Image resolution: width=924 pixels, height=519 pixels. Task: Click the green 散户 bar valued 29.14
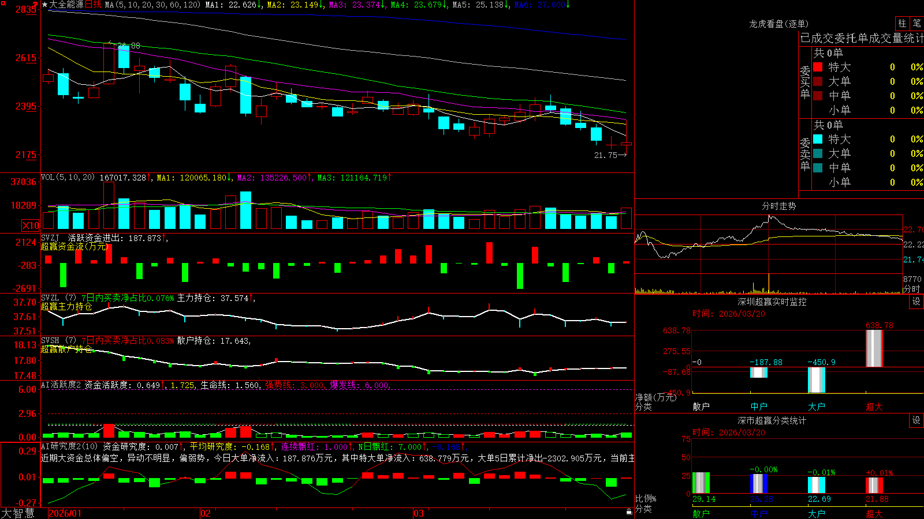coord(701,483)
